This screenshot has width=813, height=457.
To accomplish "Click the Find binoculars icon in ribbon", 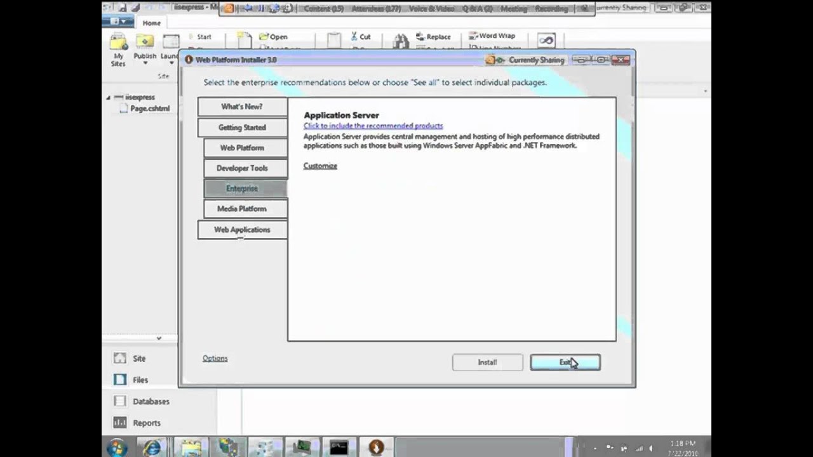I will (x=401, y=42).
